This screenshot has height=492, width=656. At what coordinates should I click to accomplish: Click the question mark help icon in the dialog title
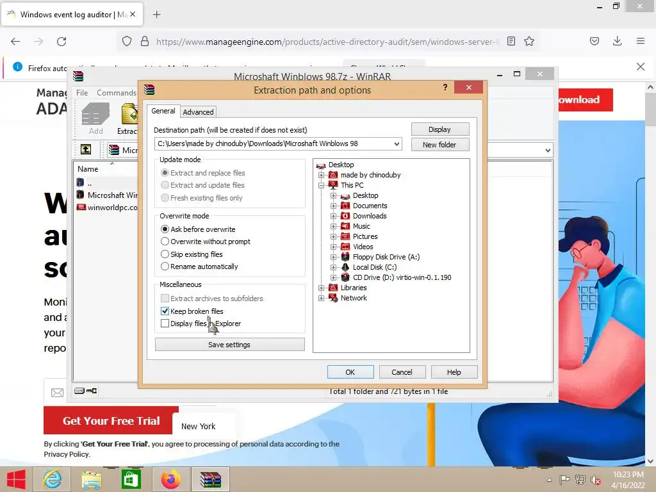pos(445,87)
